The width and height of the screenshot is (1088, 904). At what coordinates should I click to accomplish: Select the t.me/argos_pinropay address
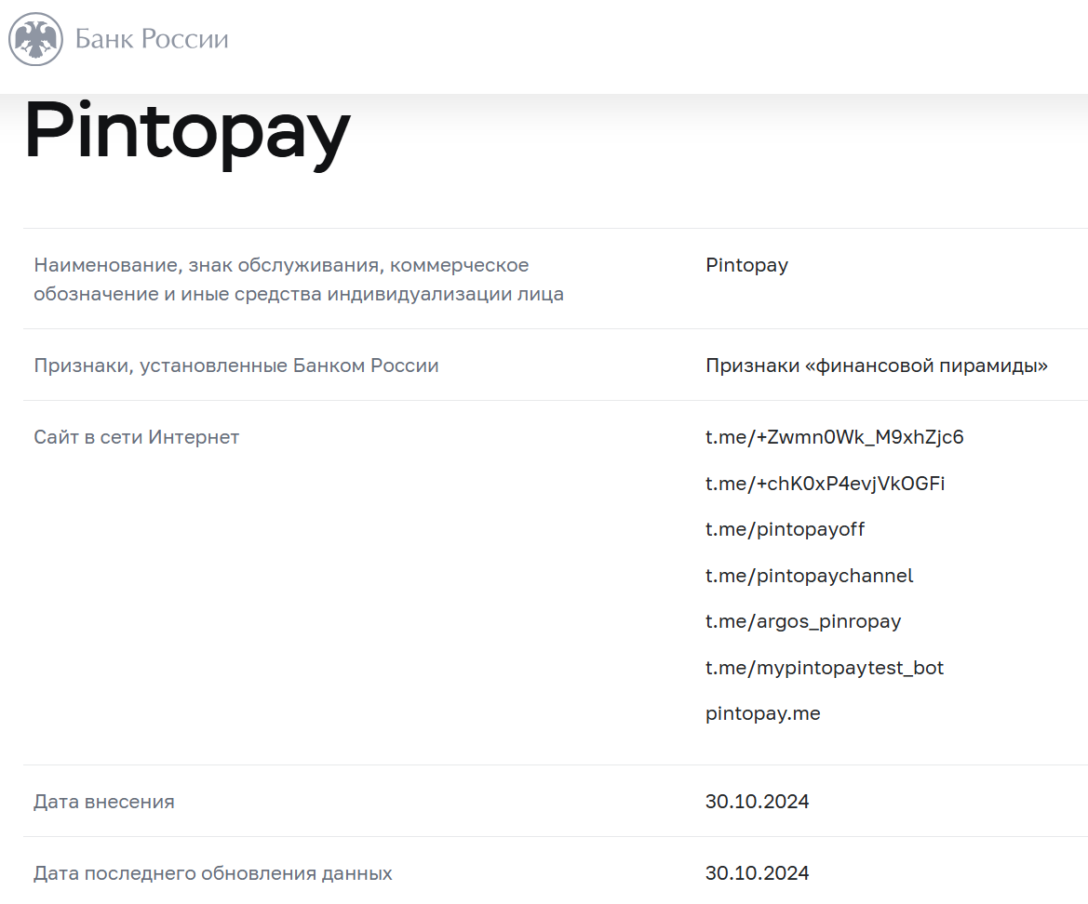(x=803, y=622)
